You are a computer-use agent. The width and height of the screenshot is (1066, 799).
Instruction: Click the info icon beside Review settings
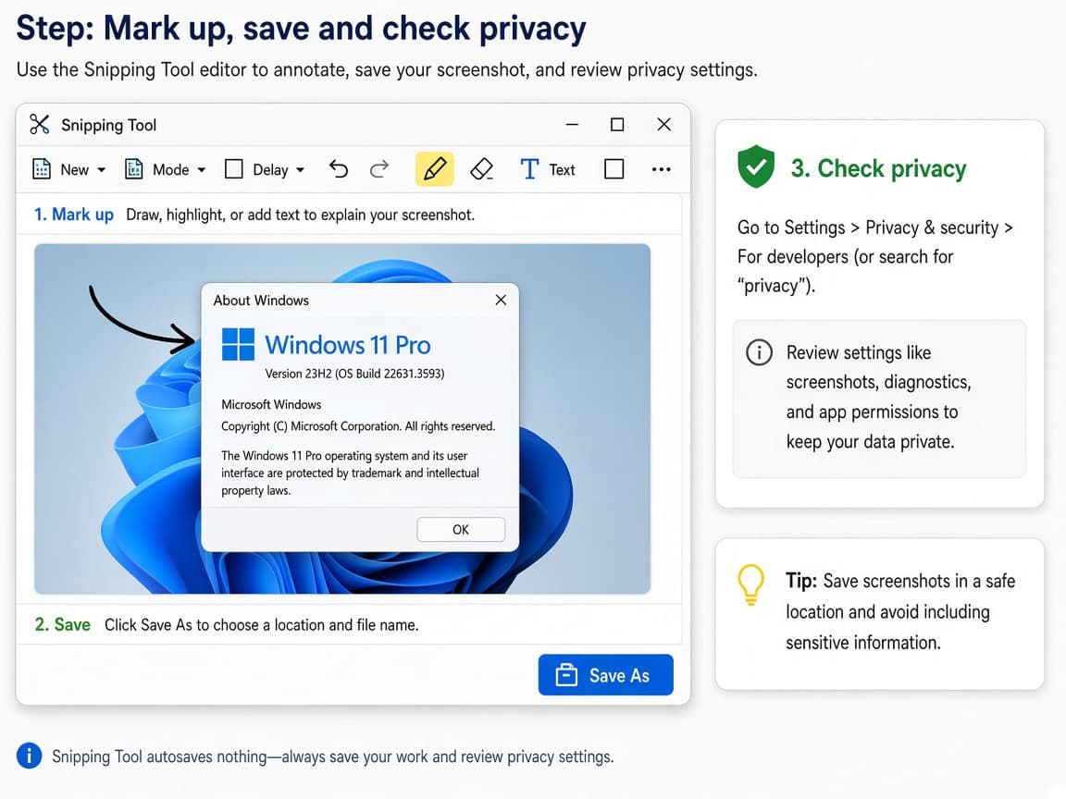pos(759,352)
